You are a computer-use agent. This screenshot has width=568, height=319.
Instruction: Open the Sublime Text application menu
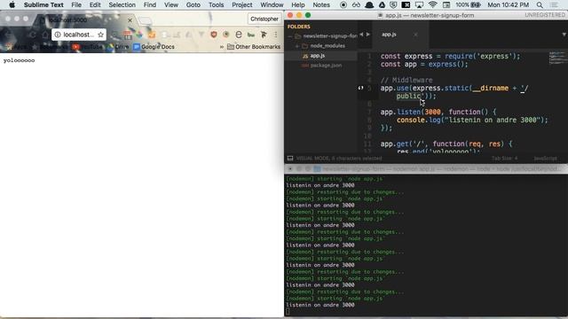pos(43,5)
